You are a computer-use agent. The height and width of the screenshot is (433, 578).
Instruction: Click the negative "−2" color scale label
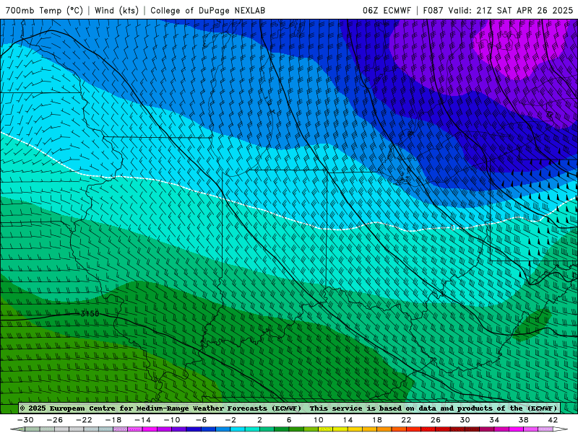pyautogui.click(x=230, y=420)
